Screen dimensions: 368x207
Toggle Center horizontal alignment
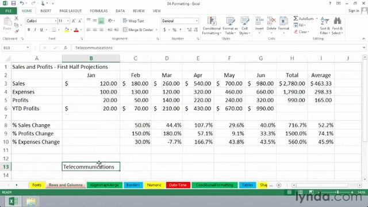point(95,29)
